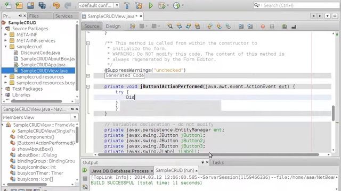The image size is (341, 191).
Task: Switch to the Services tab
Action: (x=64, y=16)
